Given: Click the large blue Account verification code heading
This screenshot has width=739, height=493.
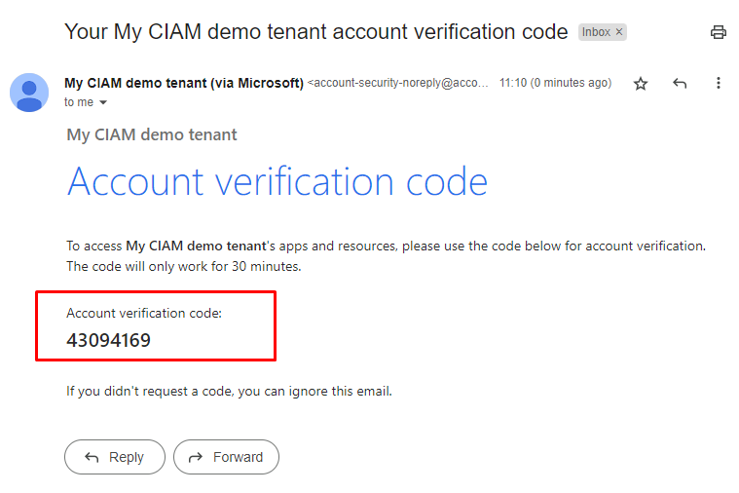Looking at the screenshot, I should [x=277, y=182].
